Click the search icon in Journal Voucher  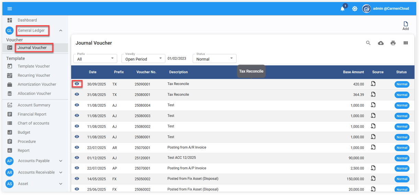pos(368,43)
